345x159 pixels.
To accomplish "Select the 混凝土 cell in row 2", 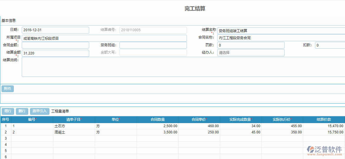I will tap(74, 132).
